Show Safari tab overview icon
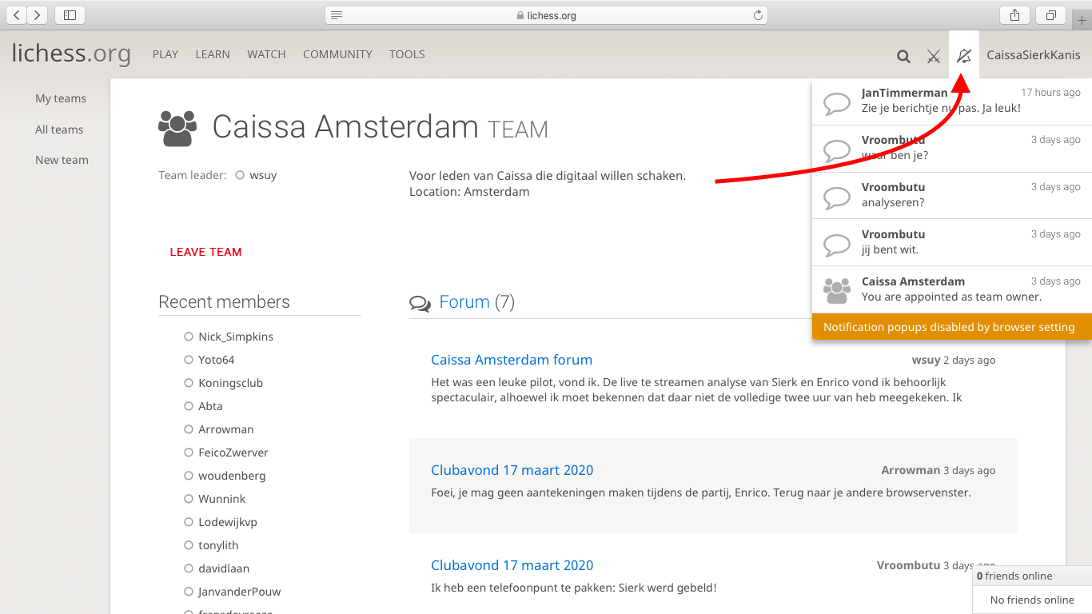This screenshot has width=1092, height=614. pos(1050,14)
